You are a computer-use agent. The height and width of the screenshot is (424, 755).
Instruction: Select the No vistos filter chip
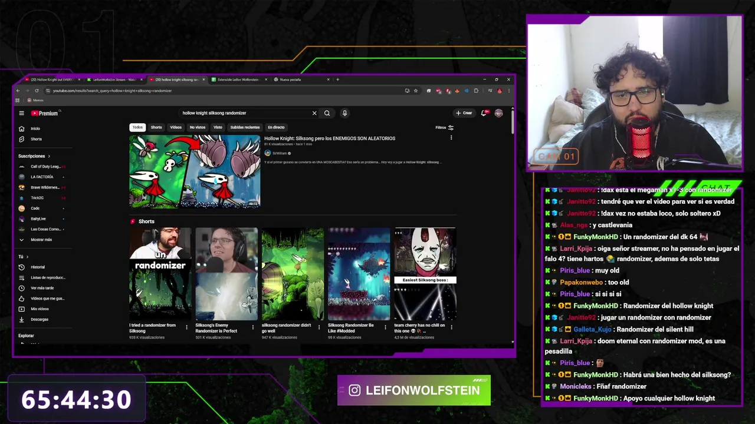point(198,127)
